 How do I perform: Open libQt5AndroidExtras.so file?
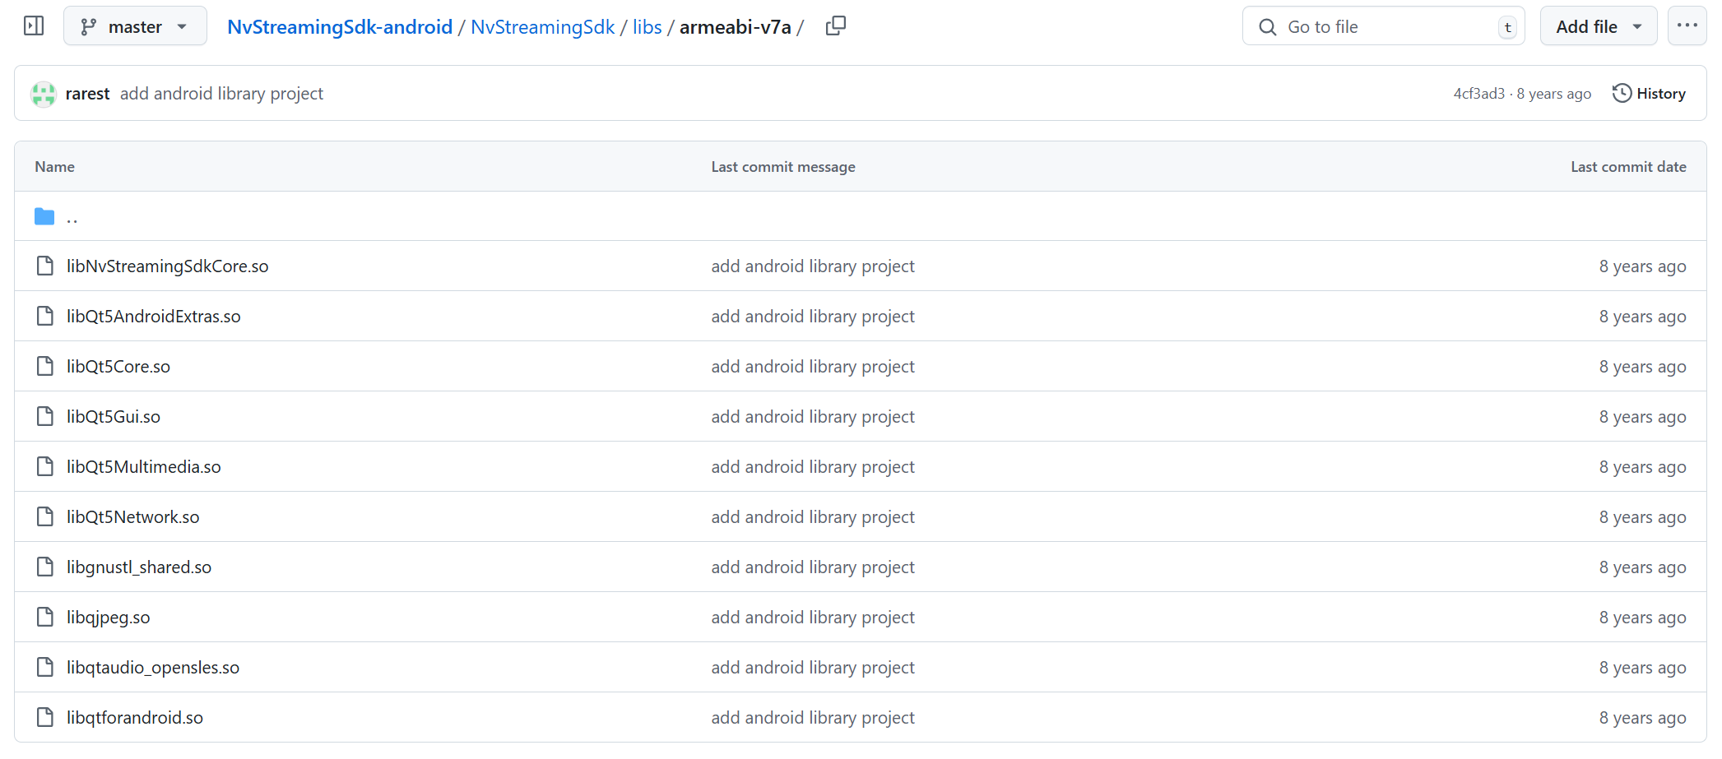(154, 317)
